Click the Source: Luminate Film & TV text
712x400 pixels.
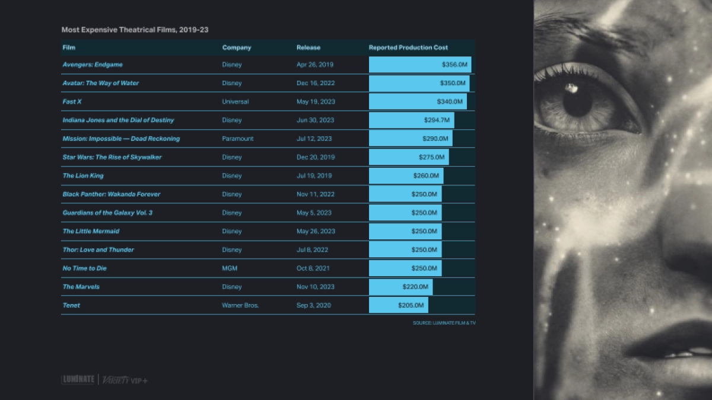point(444,323)
